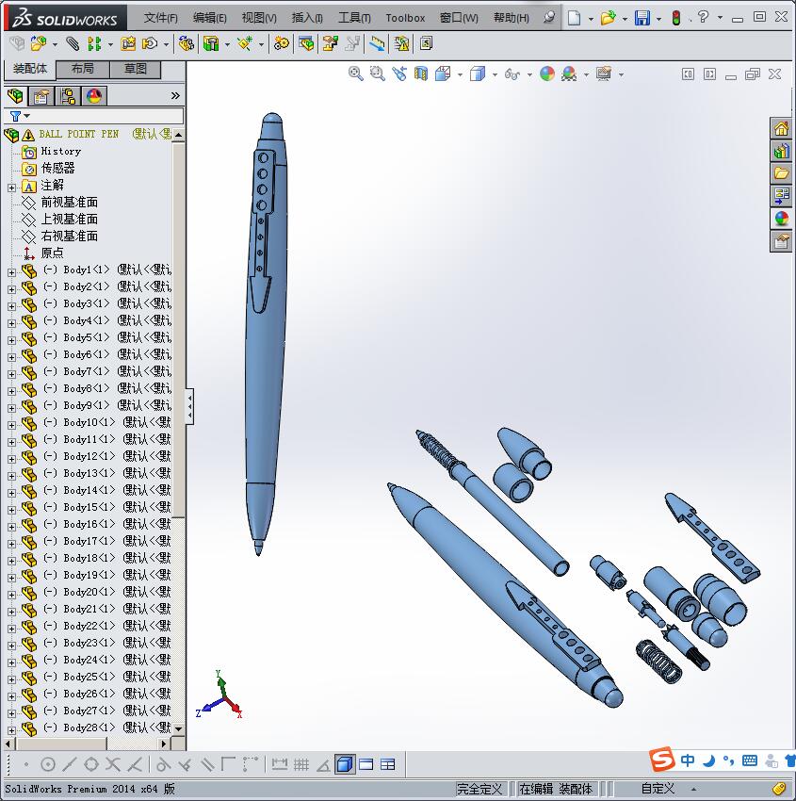The image size is (796, 801).
Task: Click the Reference Geometry icon
Action: (245, 44)
